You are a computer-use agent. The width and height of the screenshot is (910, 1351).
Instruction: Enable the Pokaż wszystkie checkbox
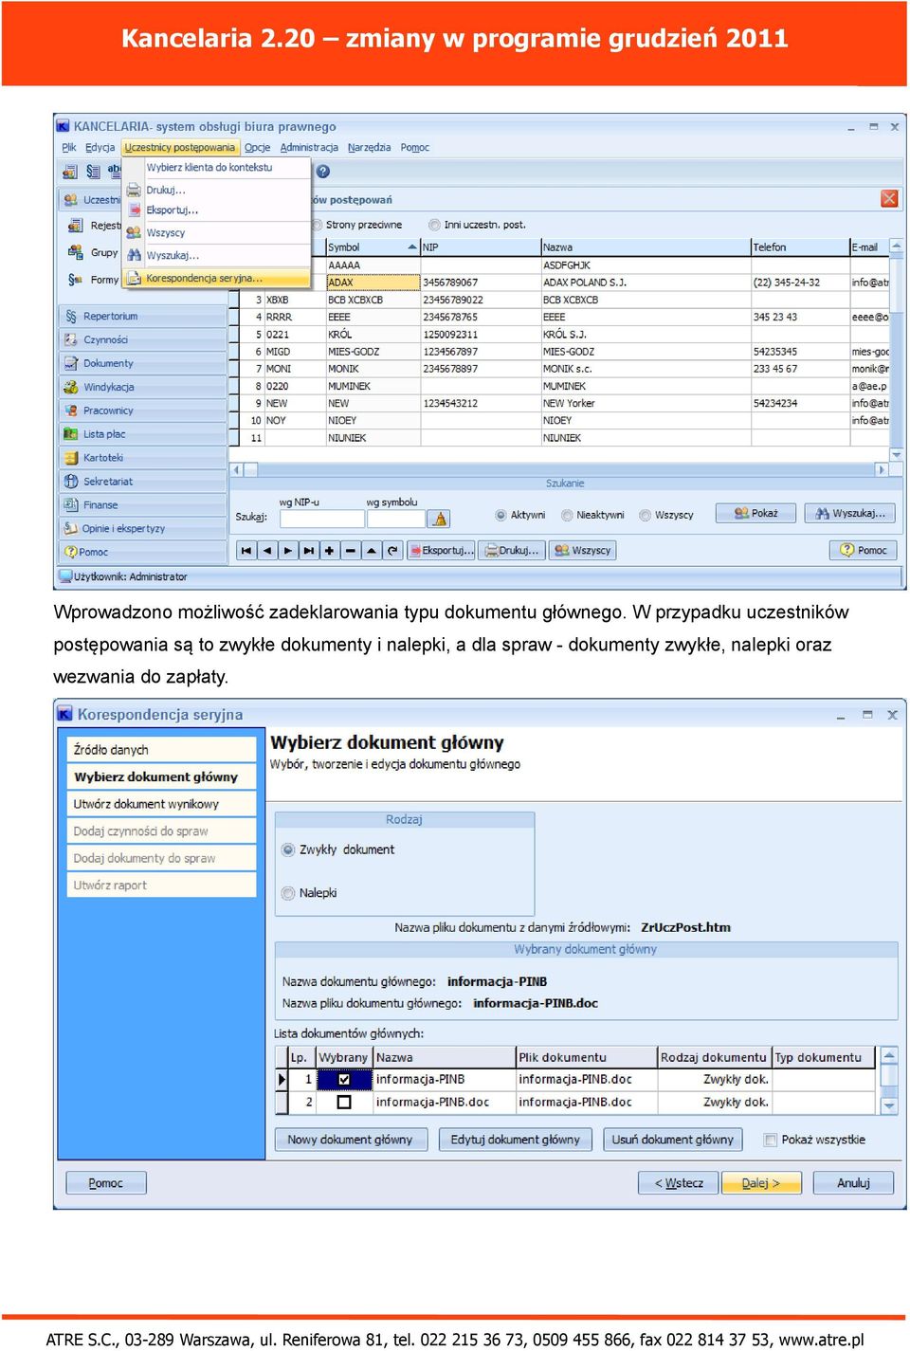coord(771,1141)
